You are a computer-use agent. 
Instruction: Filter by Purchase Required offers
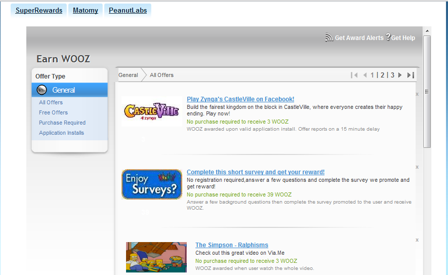(62, 123)
